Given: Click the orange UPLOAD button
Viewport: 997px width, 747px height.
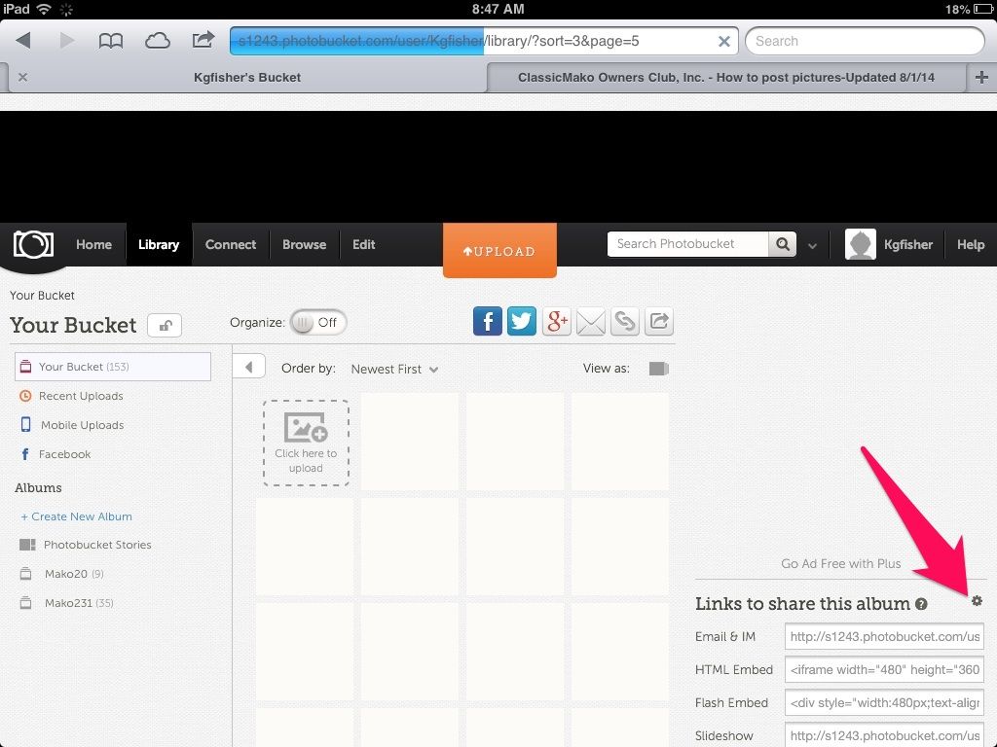Looking at the screenshot, I should [499, 250].
